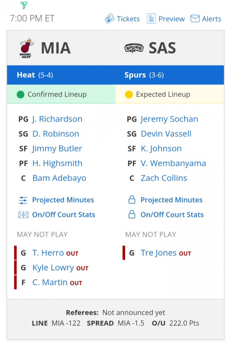Click the green logo at the top left
The image size is (231, 344).
point(24,5)
